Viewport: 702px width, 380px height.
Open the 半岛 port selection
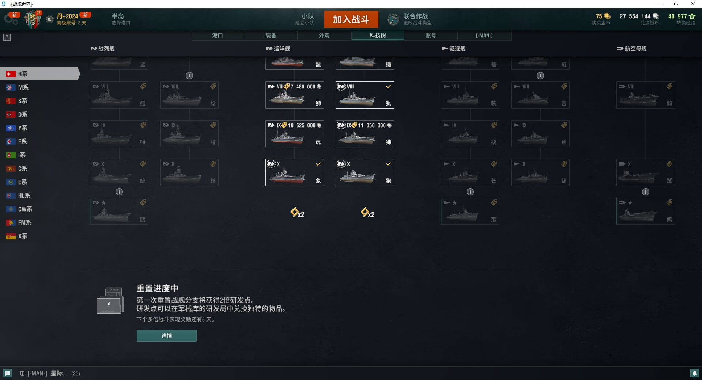click(x=121, y=19)
